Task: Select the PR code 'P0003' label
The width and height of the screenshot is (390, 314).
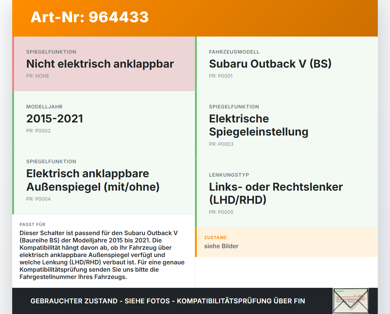Action: point(221,144)
